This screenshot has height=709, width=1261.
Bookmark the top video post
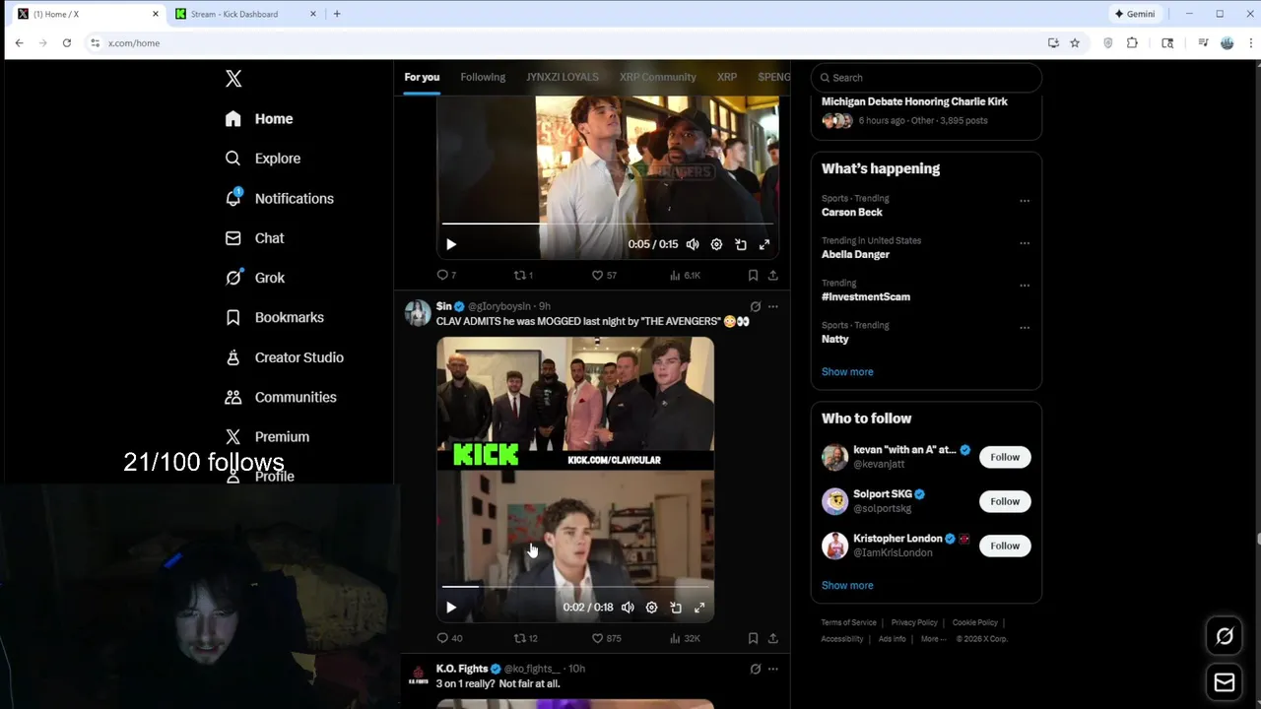[x=753, y=276]
